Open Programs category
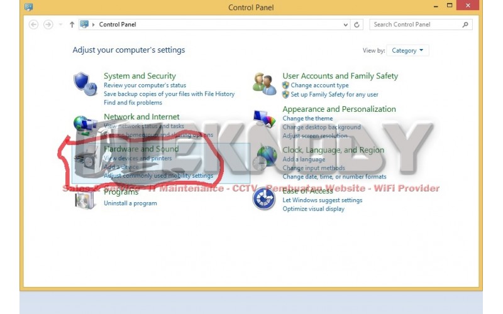This screenshot has width=503, height=314. click(x=121, y=192)
